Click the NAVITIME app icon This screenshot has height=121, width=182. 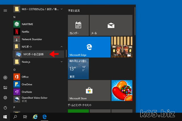pyautogui.click(x=17, y=24)
